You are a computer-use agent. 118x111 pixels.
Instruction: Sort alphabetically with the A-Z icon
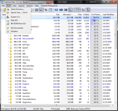[x=83, y=10]
